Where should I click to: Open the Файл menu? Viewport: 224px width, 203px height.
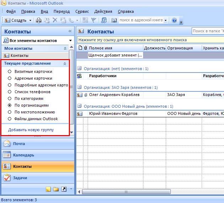click(x=11, y=11)
